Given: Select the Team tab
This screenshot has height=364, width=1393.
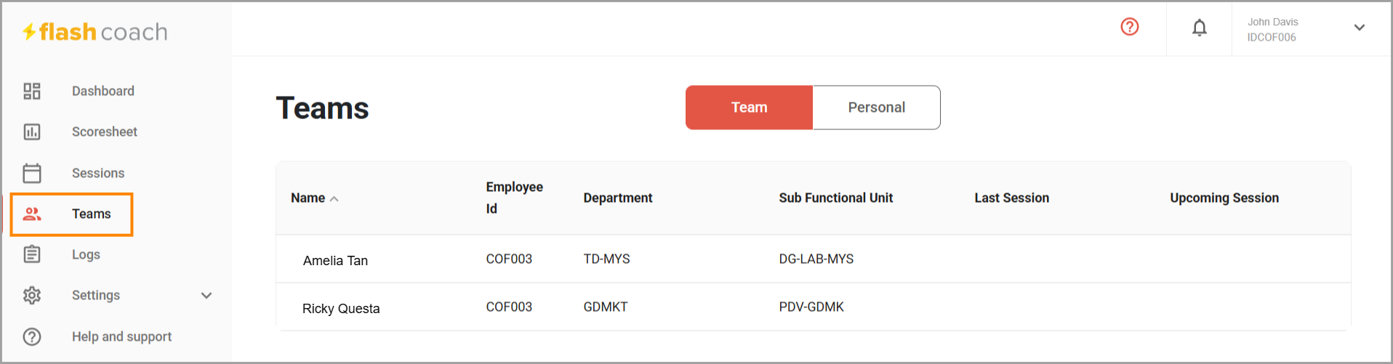Looking at the screenshot, I should pos(749,108).
